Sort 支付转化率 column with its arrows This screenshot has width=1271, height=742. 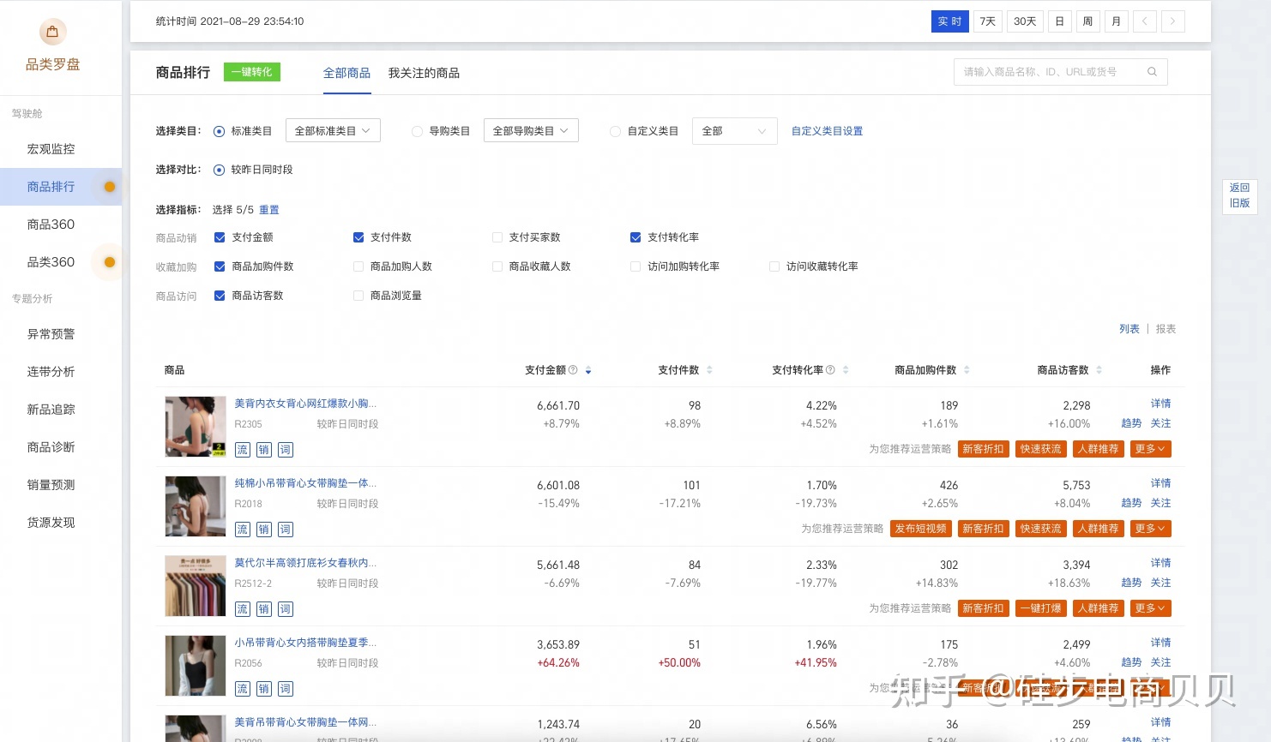click(846, 370)
